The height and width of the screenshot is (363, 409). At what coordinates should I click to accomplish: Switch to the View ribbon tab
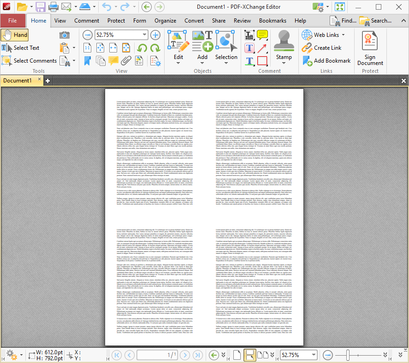(x=60, y=21)
